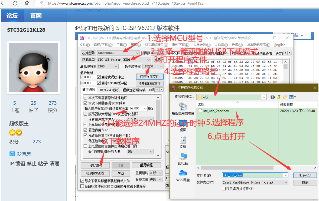Open 文件(F) menu
The height and width of the screenshot is (201, 319).
[x=85, y=45]
